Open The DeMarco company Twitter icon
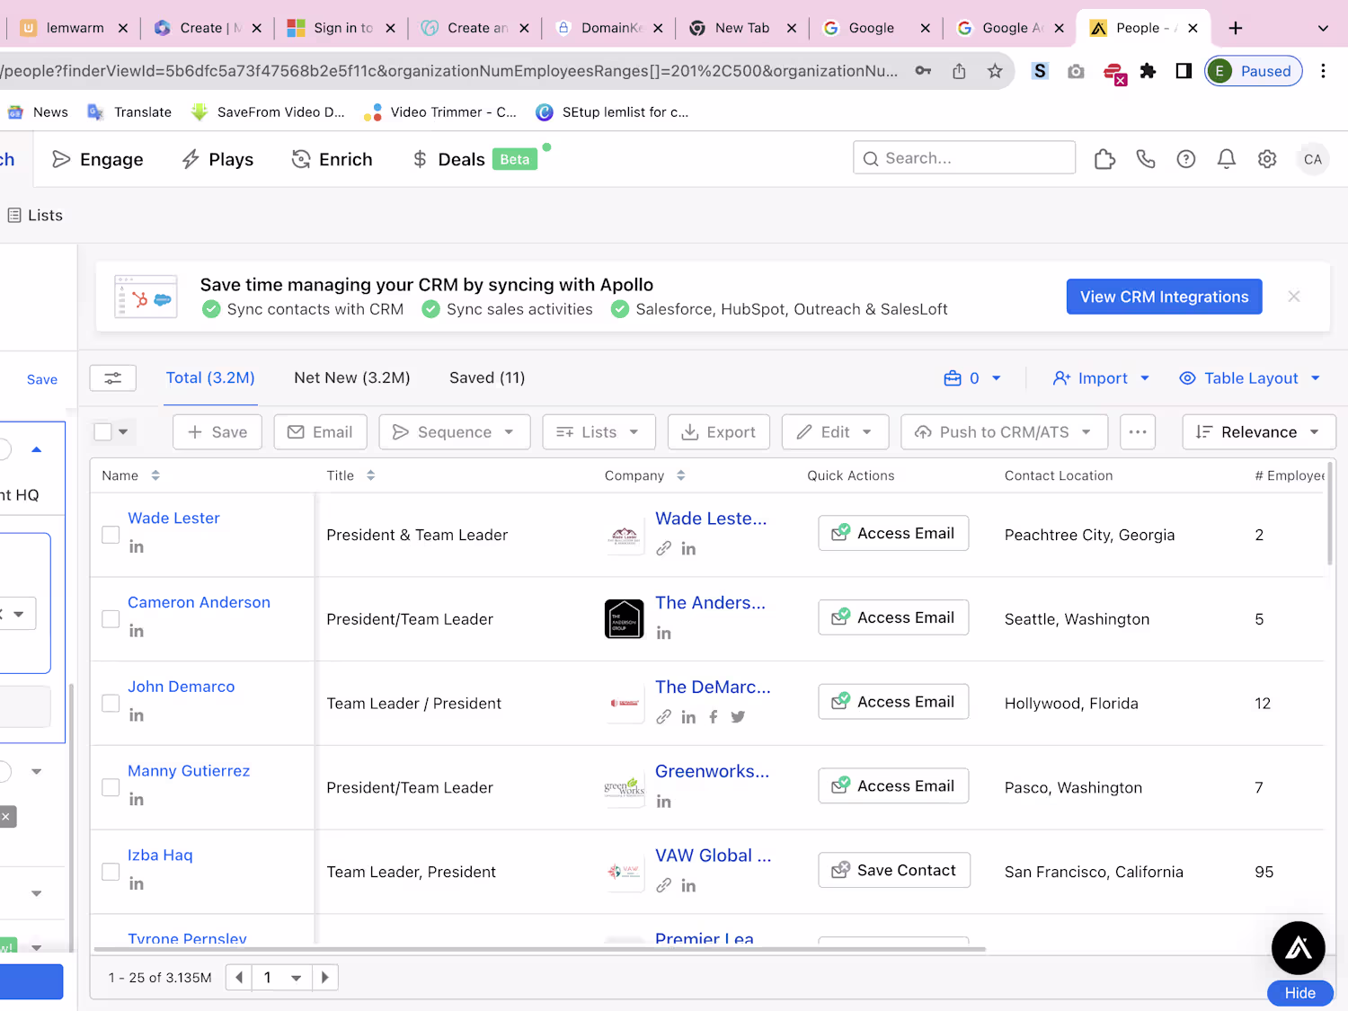The width and height of the screenshot is (1348, 1011). pyautogui.click(x=738, y=717)
